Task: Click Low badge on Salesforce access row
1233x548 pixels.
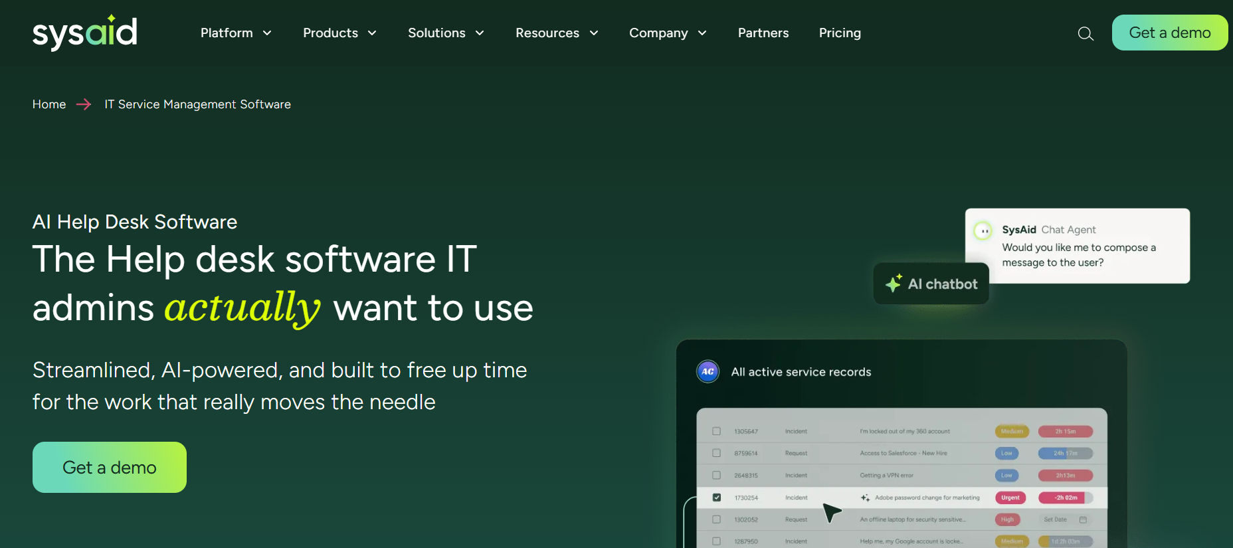Action: coord(1006,453)
